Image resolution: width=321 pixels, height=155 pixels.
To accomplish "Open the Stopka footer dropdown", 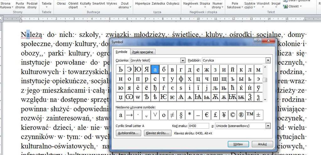I will [205, 6].
